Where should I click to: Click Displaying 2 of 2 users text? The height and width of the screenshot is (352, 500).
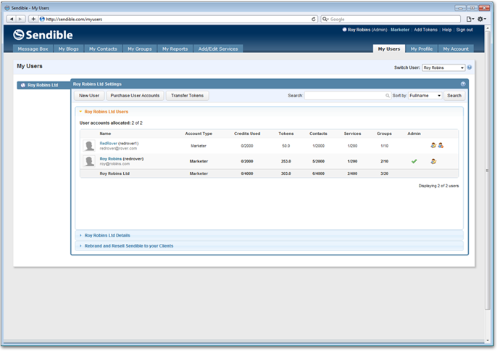[x=438, y=186]
